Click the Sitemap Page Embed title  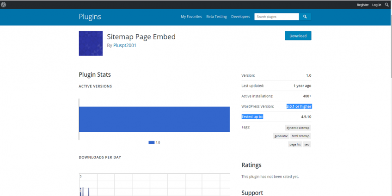[141, 37]
